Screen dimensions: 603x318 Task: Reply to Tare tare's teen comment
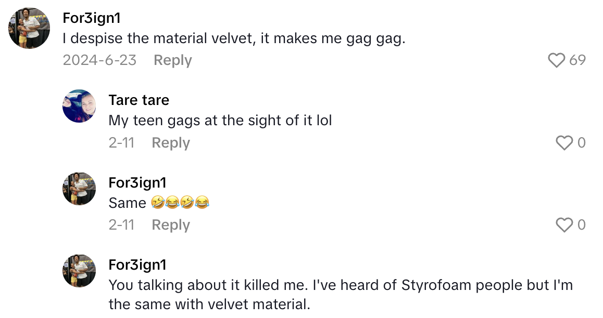pos(170,143)
